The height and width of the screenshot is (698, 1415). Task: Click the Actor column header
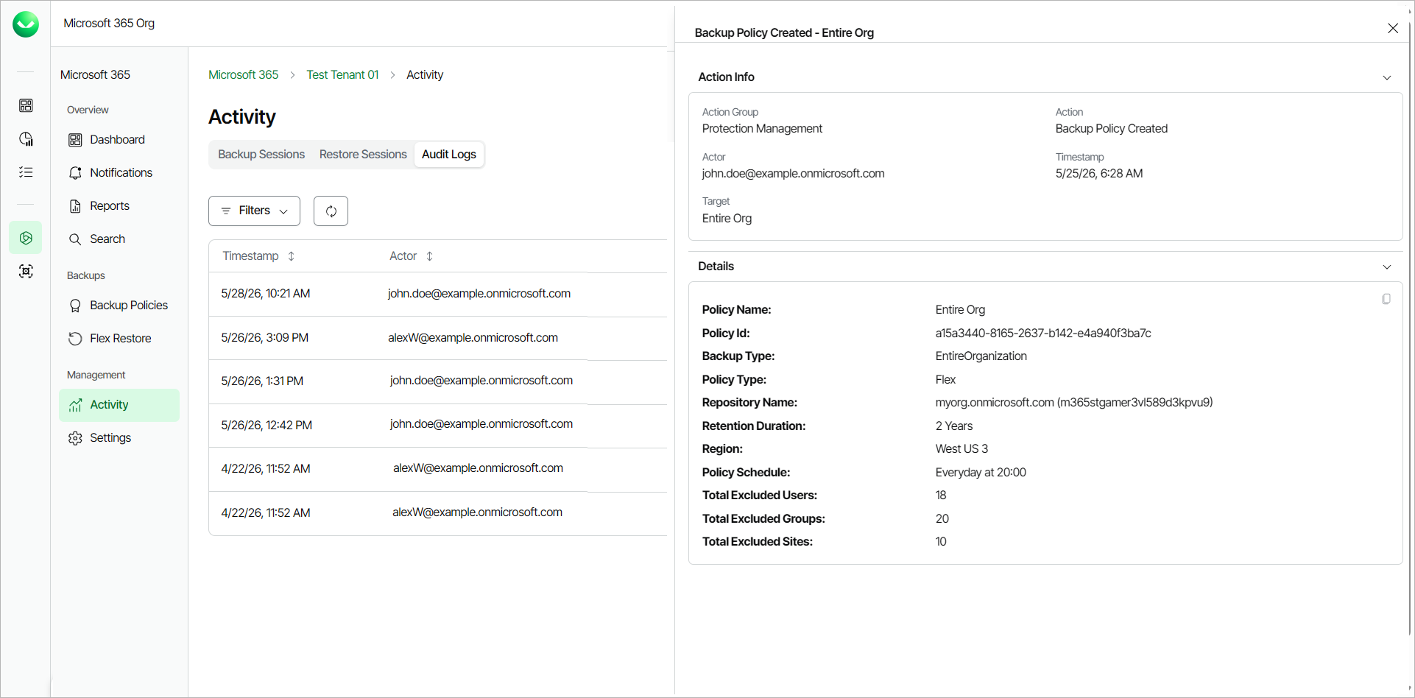[403, 256]
